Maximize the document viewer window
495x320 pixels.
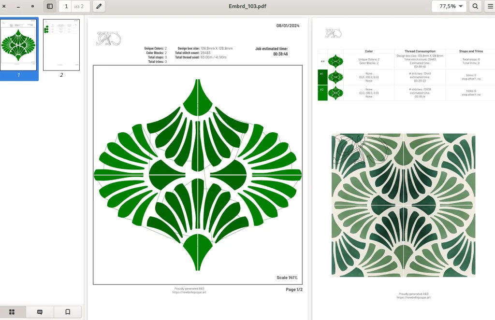pyautogui.click(x=32, y=6)
